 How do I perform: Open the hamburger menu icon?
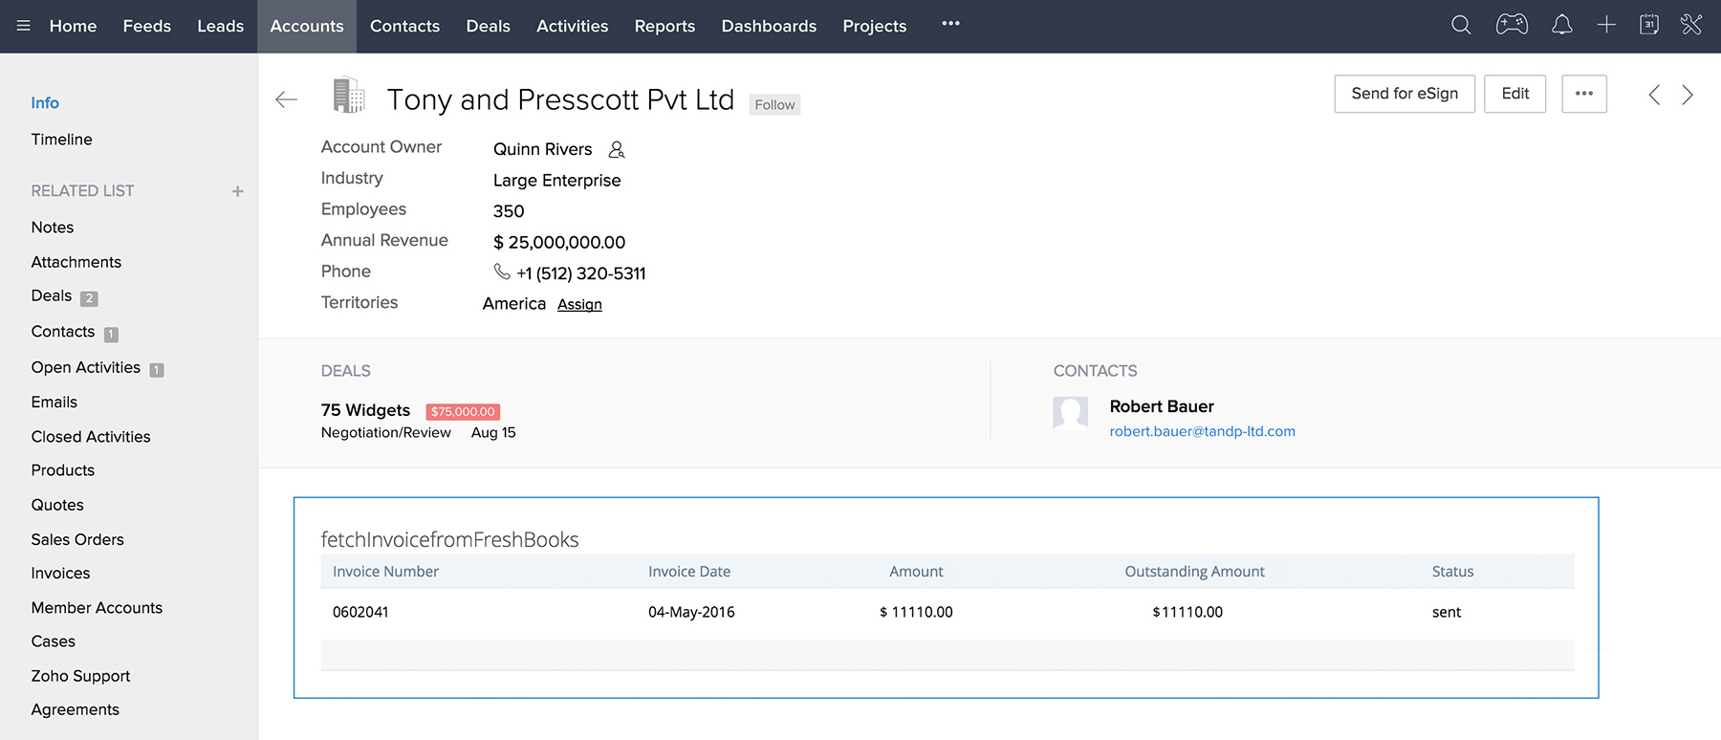tap(23, 26)
